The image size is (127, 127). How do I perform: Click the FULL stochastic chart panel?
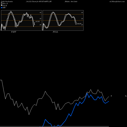63,20
